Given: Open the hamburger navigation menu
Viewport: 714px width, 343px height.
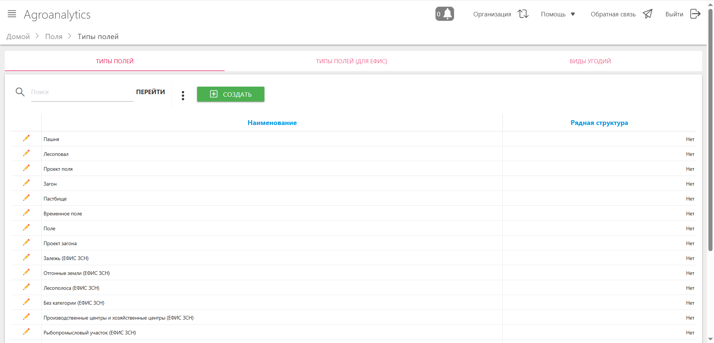Looking at the screenshot, I should coord(12,14).
